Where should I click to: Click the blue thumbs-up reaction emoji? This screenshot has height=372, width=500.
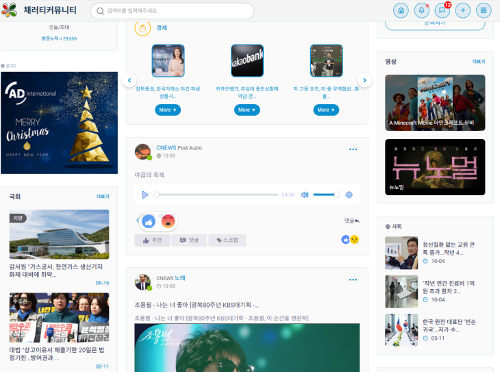pyautogui.click(x=149, y=221)
